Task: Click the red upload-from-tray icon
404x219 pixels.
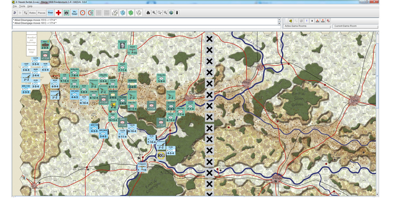Action: 323,21
